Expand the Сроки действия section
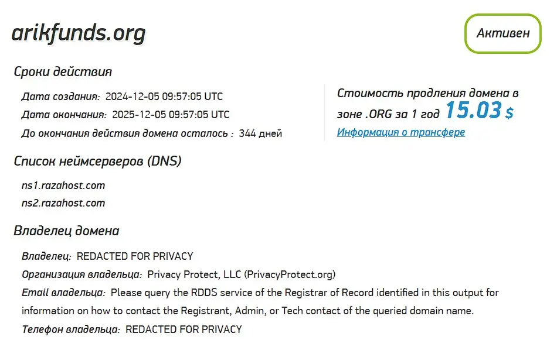The height and width of the screenshot is (340, 557). 62,71
